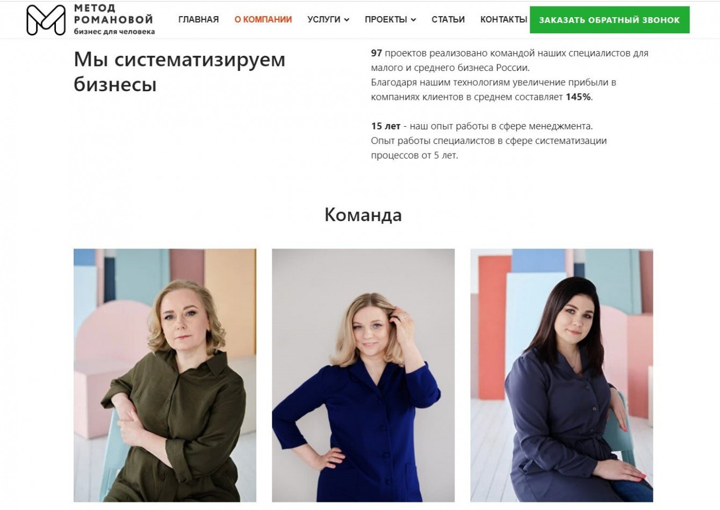Click the бизнес для человека tagline
Screen dimensions: 720x510
click(x=114, y=32)
